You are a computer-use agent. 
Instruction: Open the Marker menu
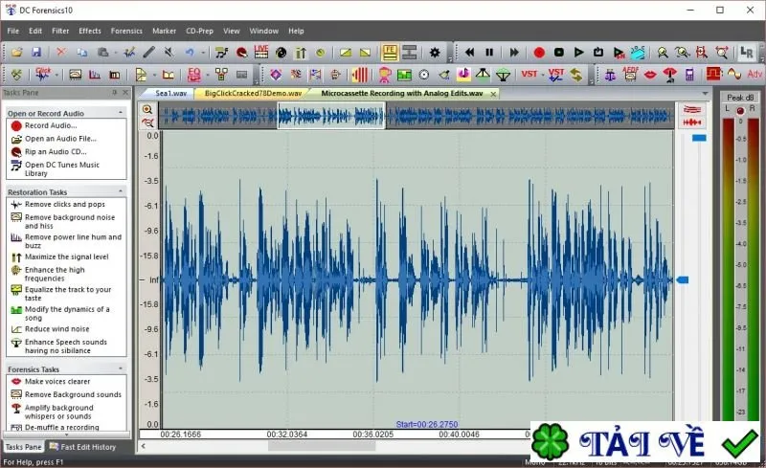pos(164,31)
